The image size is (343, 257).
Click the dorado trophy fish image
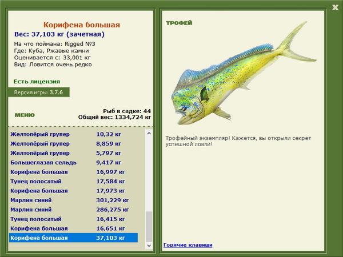pos(244,73)
